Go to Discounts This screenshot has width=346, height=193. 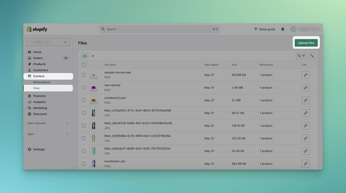tap(40, 114)
